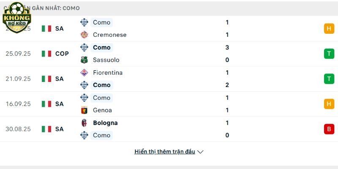This screenshot has width=338, height=169.
Task: Expand the chevron next to Hiển thị thêm trận đấu
Action: (x=201, y=152)
